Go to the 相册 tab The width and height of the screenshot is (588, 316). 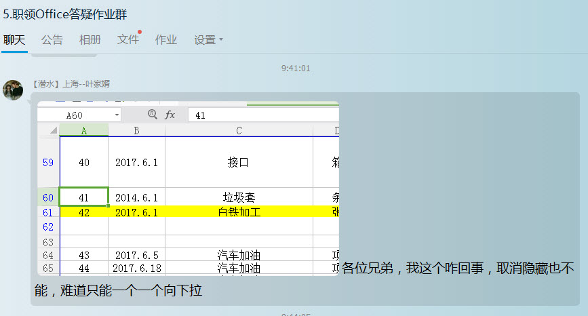(90, 40)
